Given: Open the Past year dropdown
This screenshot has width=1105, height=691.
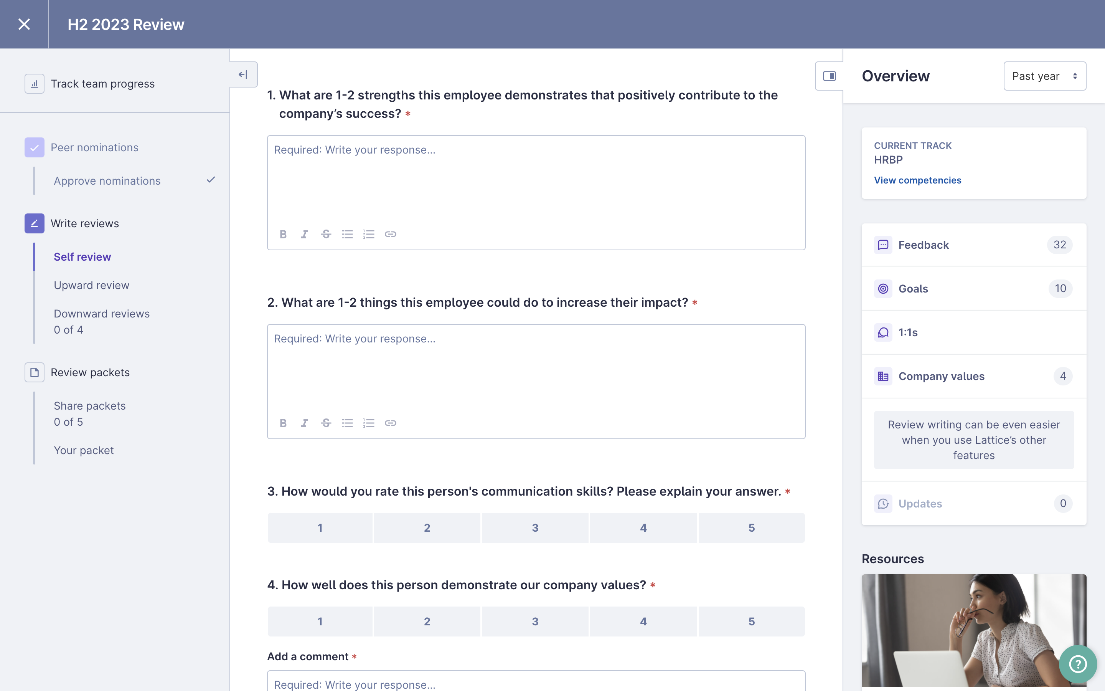Looking at the screenshot, I should pyautogui.click(x=1044, y=76).
